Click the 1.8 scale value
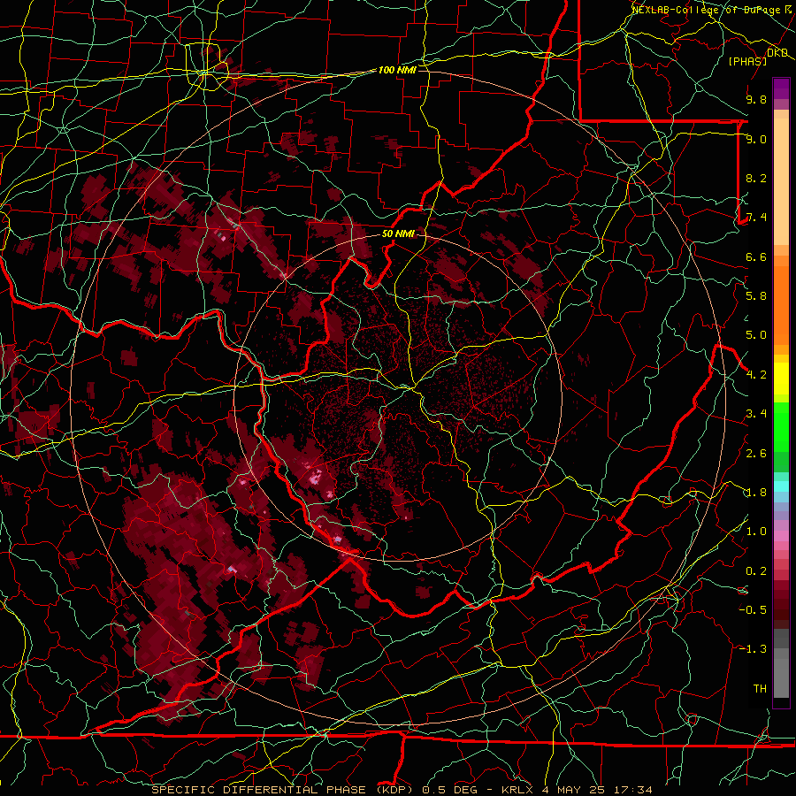Screen dimensions: 796x796 click(756, 493)
